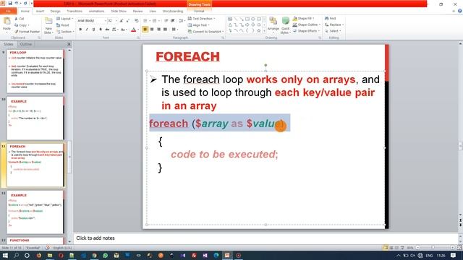
Task: Open the Shape Effects dropdown
Action: (x=306, y=30)
